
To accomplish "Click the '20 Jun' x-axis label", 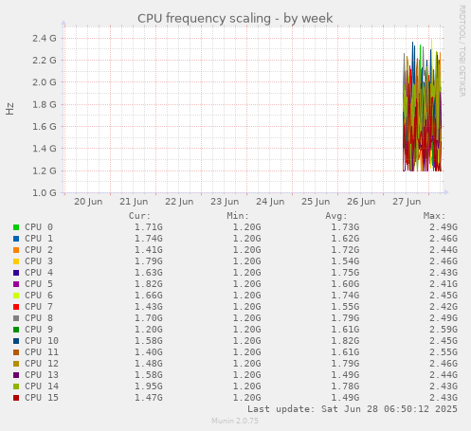I will coord(88,202).
